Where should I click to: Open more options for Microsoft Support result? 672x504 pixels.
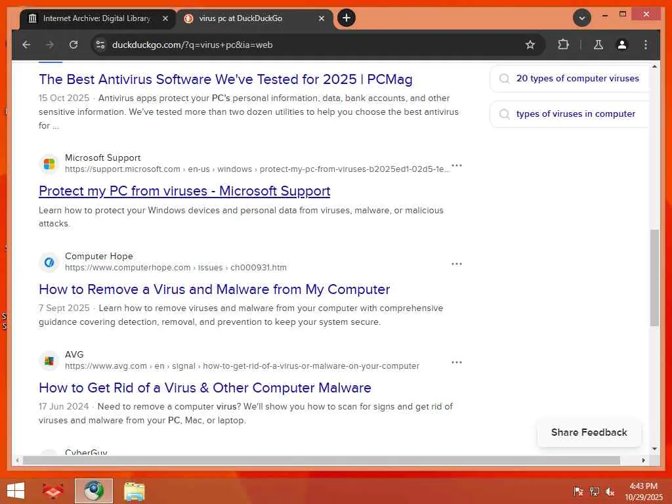pyautogui.click(x=457, y=165)
